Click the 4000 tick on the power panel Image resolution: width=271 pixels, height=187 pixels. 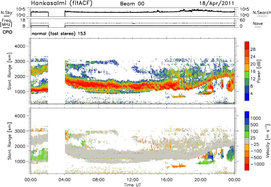tap(20, 46)
